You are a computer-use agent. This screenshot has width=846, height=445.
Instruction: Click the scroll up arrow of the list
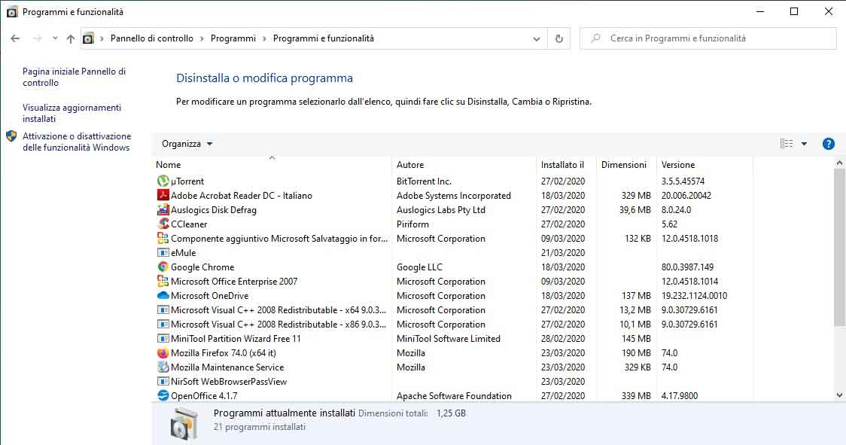click(839, 163)
